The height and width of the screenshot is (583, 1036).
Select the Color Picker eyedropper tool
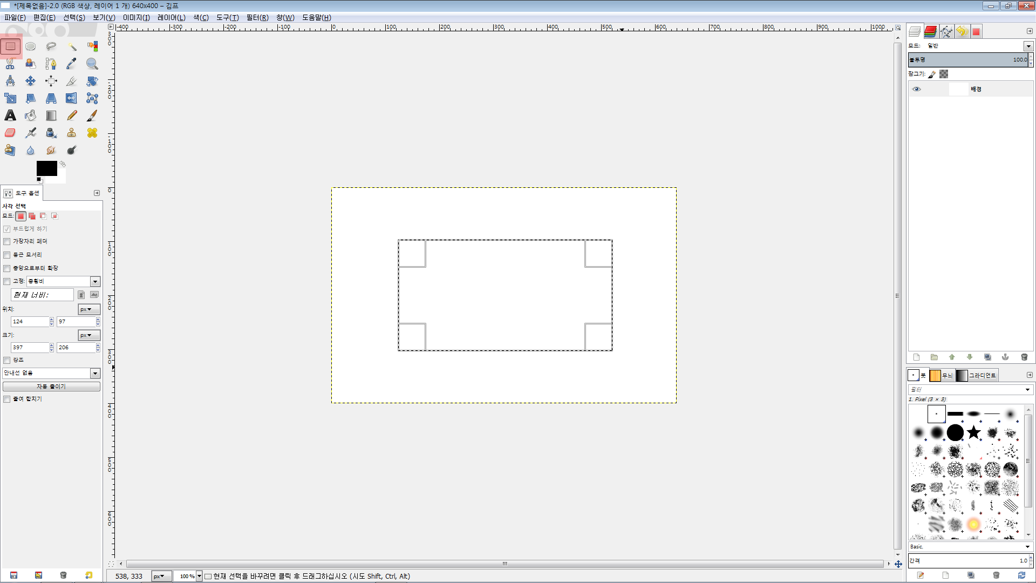[72, 64]
